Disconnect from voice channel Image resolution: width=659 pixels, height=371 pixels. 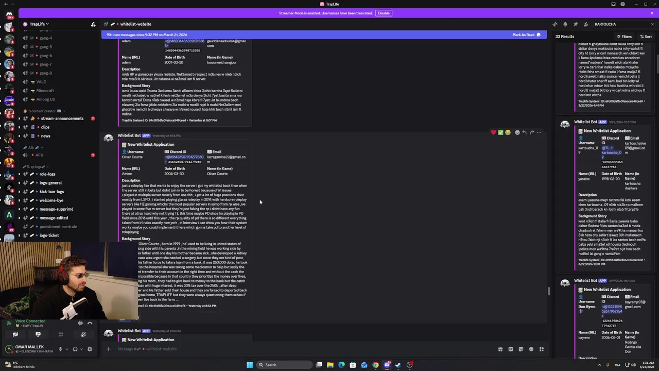[x=90, y=323]
